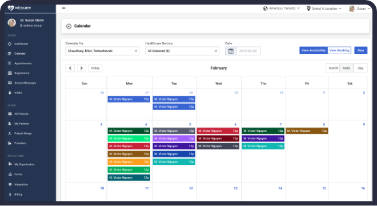Switch to View Availability mode
This screenshot has width=377, height=206.
[x=314, y=50]
